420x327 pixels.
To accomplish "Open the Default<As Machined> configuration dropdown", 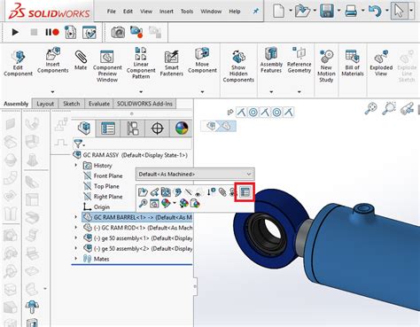I will point(195,174).
